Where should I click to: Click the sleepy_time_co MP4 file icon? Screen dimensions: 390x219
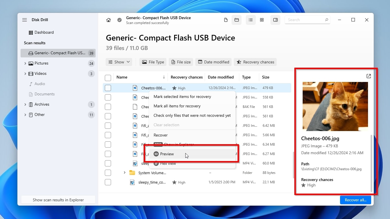point(132,182)
